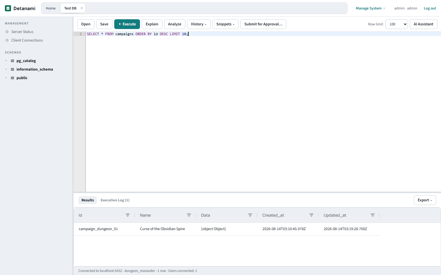Click line number 1 in the gutter
The width and height of the screenshot is (441, 275).
[x=81, y=34]
